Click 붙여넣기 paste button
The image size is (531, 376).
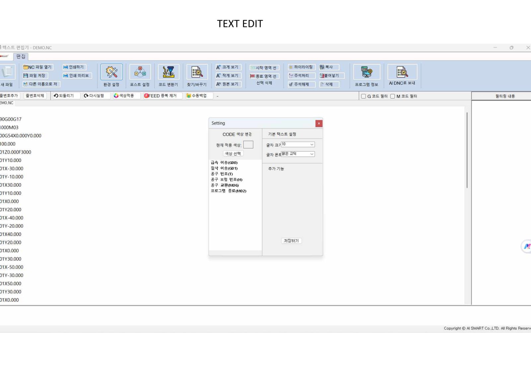click(x=332, y=76)
